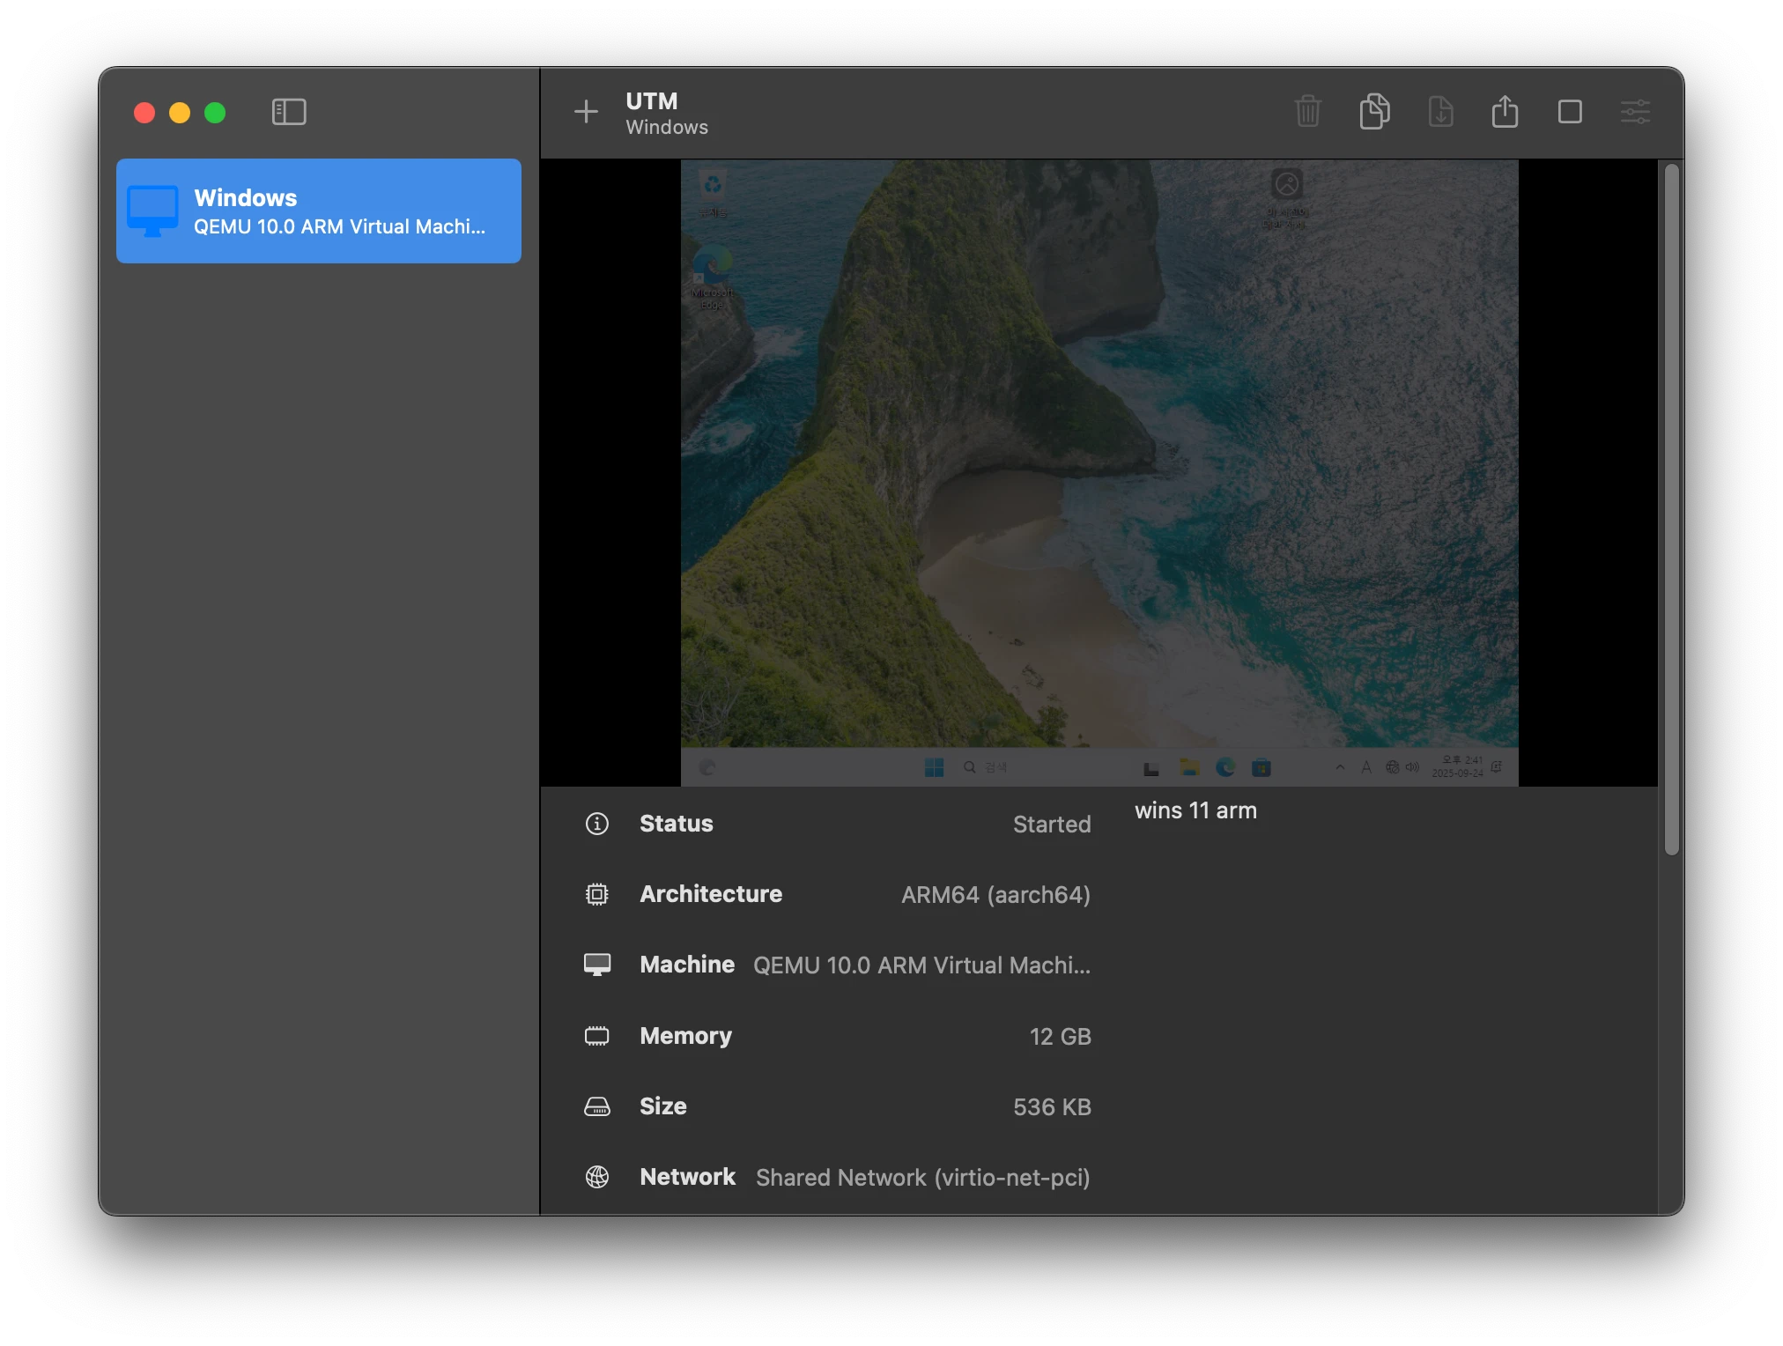Screen dimensions: 1783x1346
Task: Stop the VM with the square icon
Action: coord(1570,112)
